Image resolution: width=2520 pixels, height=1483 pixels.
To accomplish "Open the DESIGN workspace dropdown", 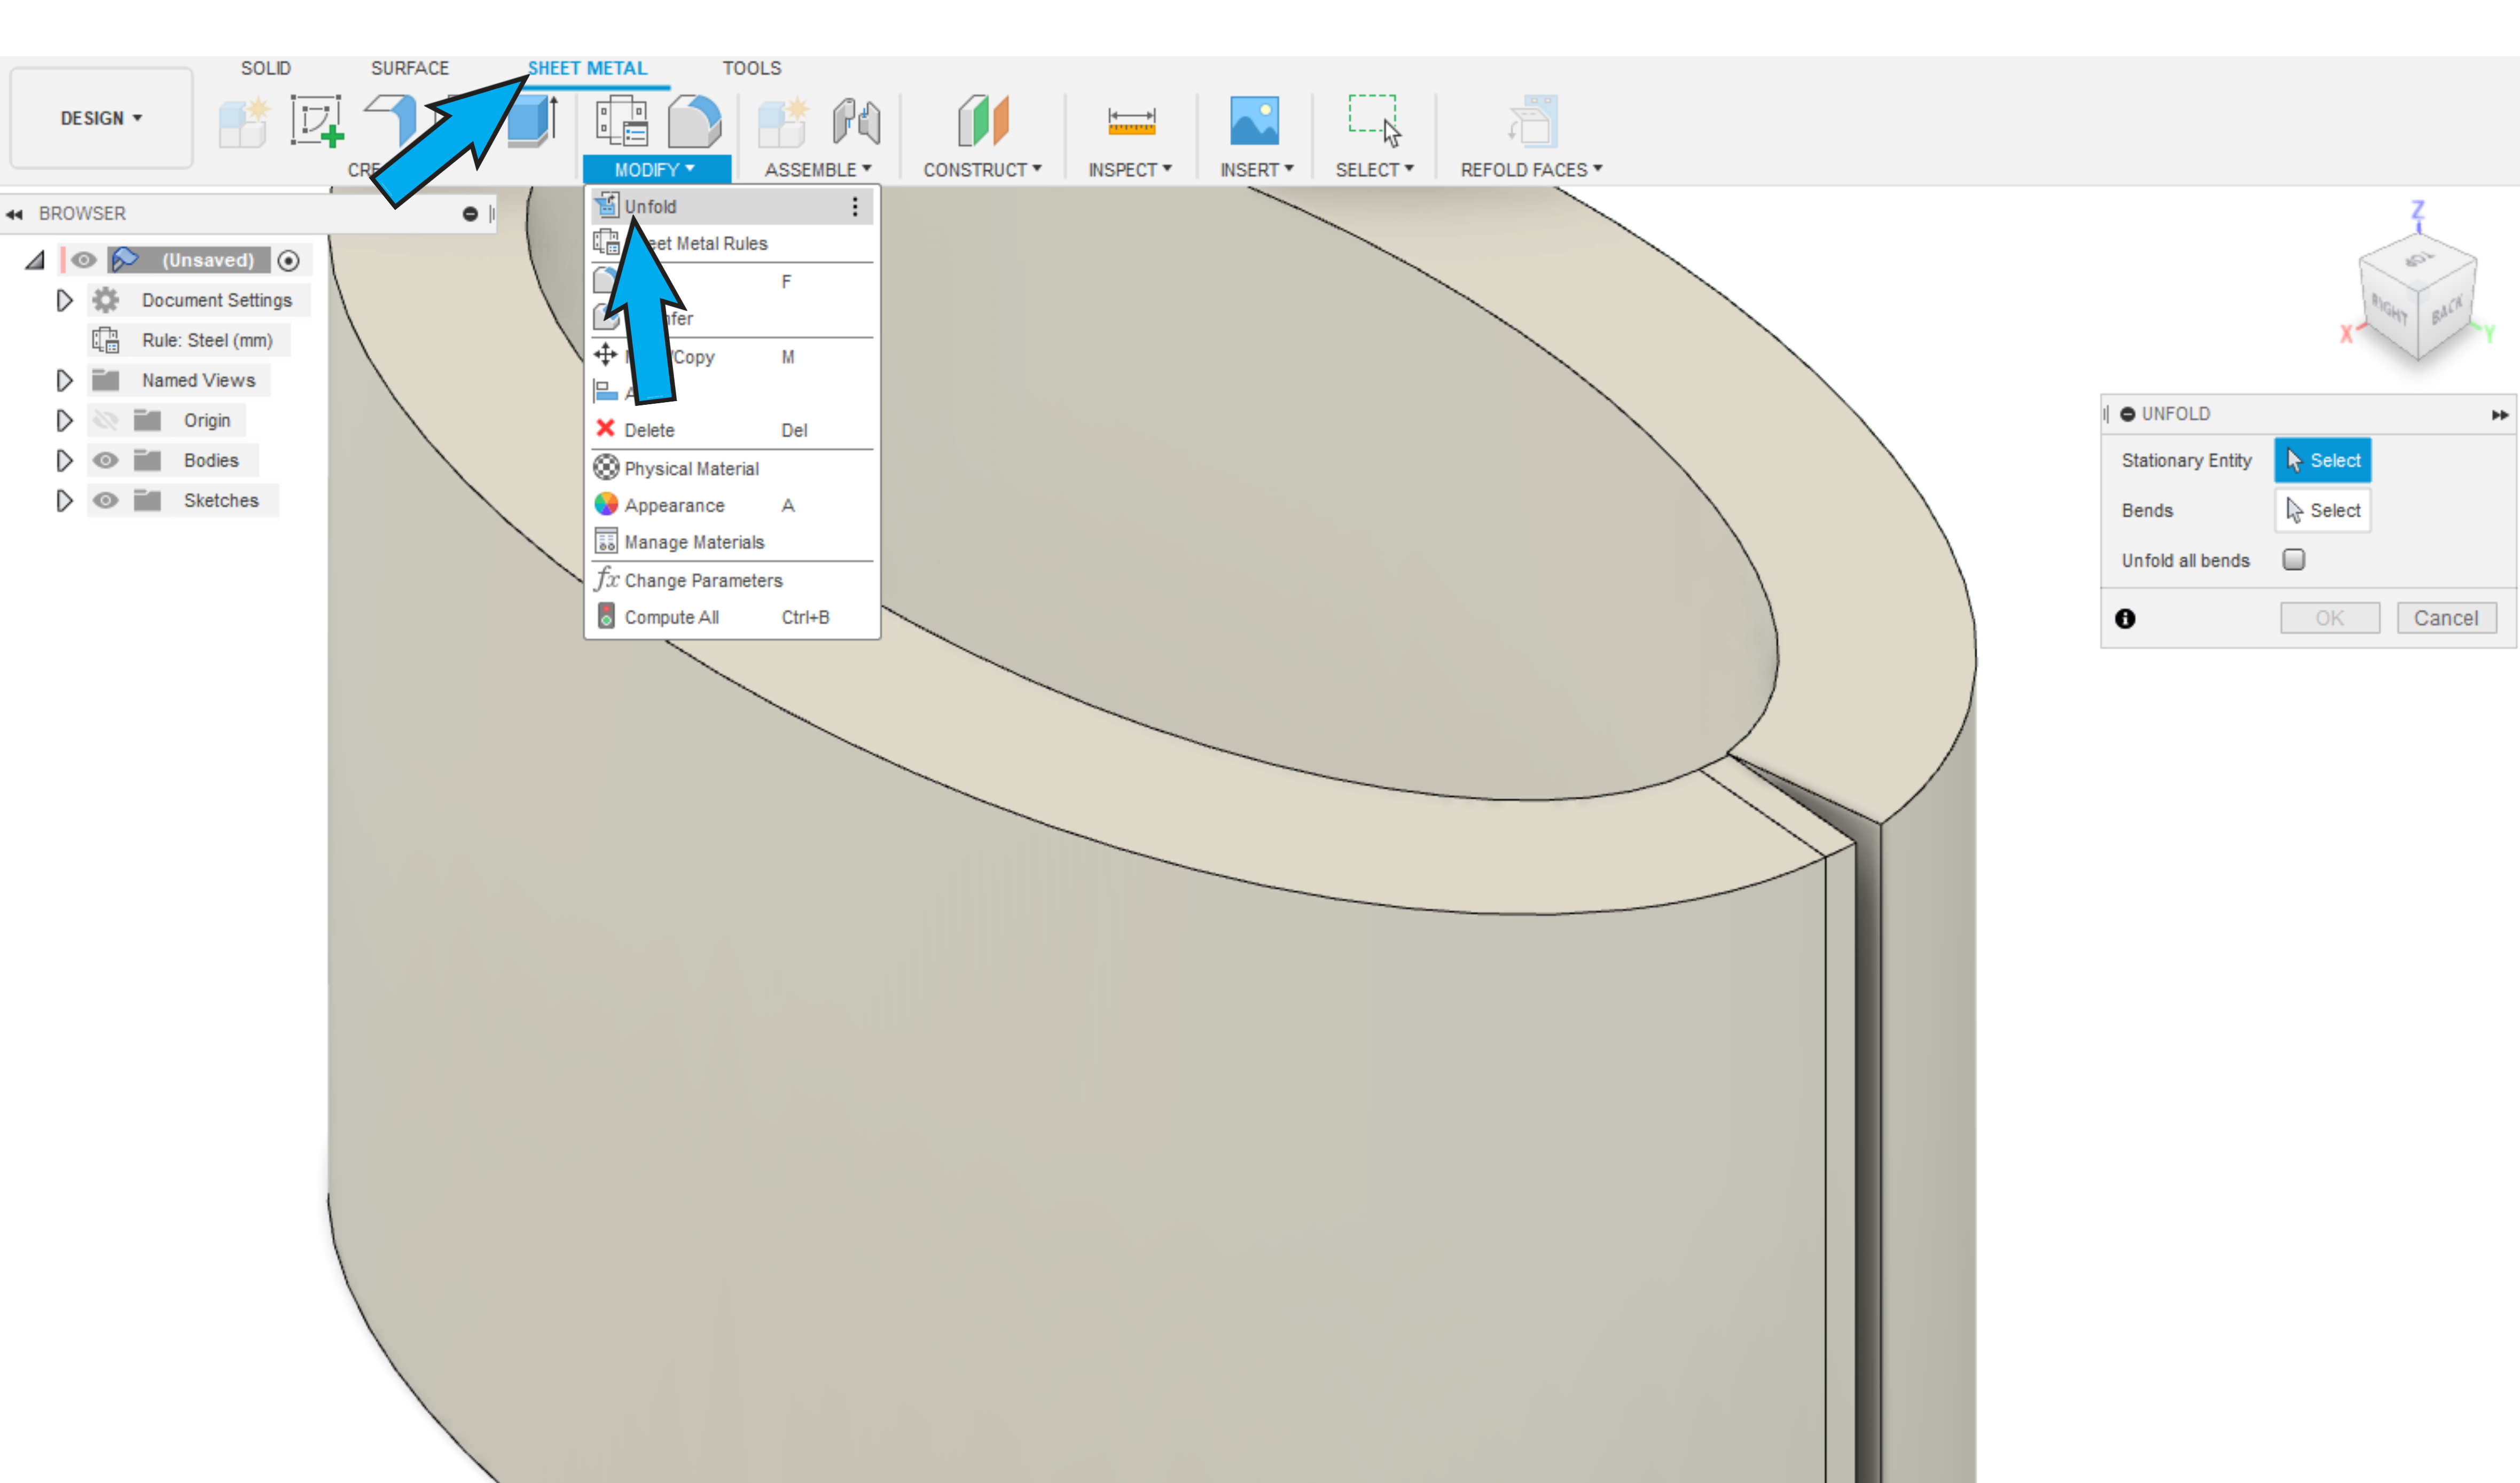I will coord(101,118).
